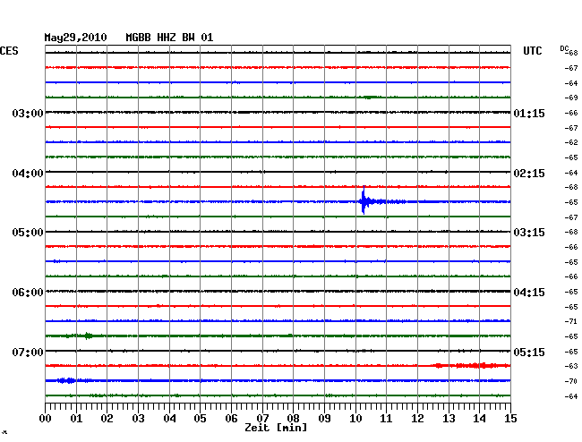
Task: Select the DC value -69
Action: click(571, 98)
